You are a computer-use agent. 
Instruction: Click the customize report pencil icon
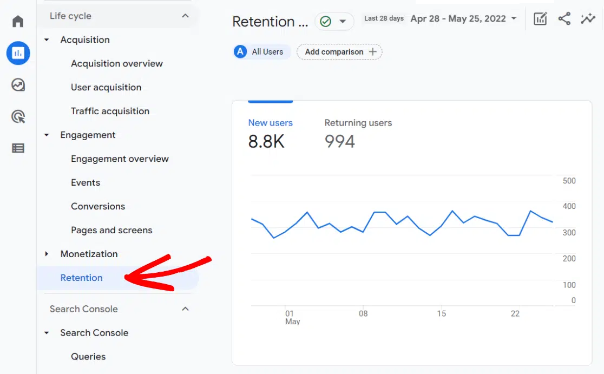(x=540, y=19)
